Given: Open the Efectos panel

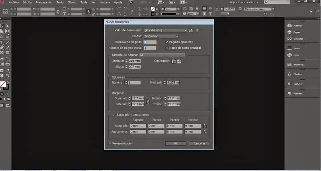Looking at the screenshot, I should [x=295, y=74].
